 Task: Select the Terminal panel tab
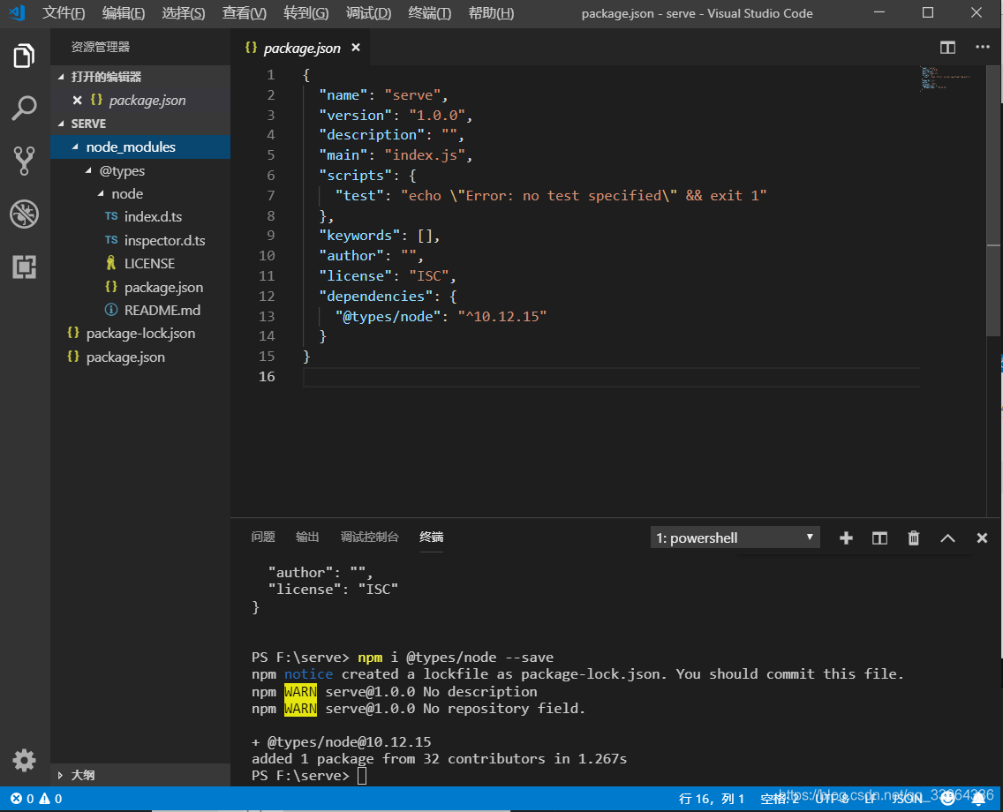click(x=431, y=538)
